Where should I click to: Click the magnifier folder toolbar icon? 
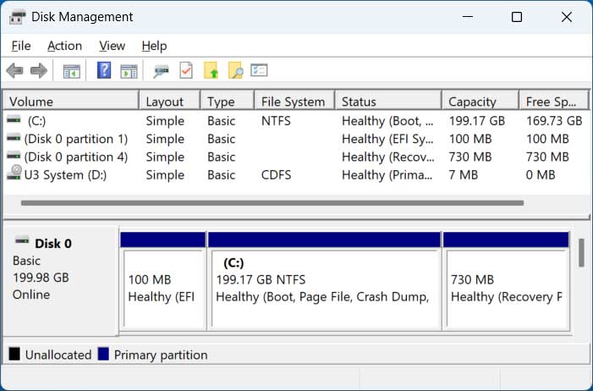(235, 71)
